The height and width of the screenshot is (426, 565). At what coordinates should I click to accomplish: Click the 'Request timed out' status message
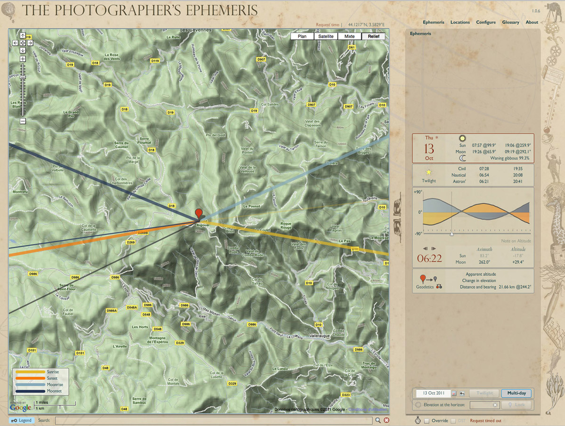click(485, 421)
